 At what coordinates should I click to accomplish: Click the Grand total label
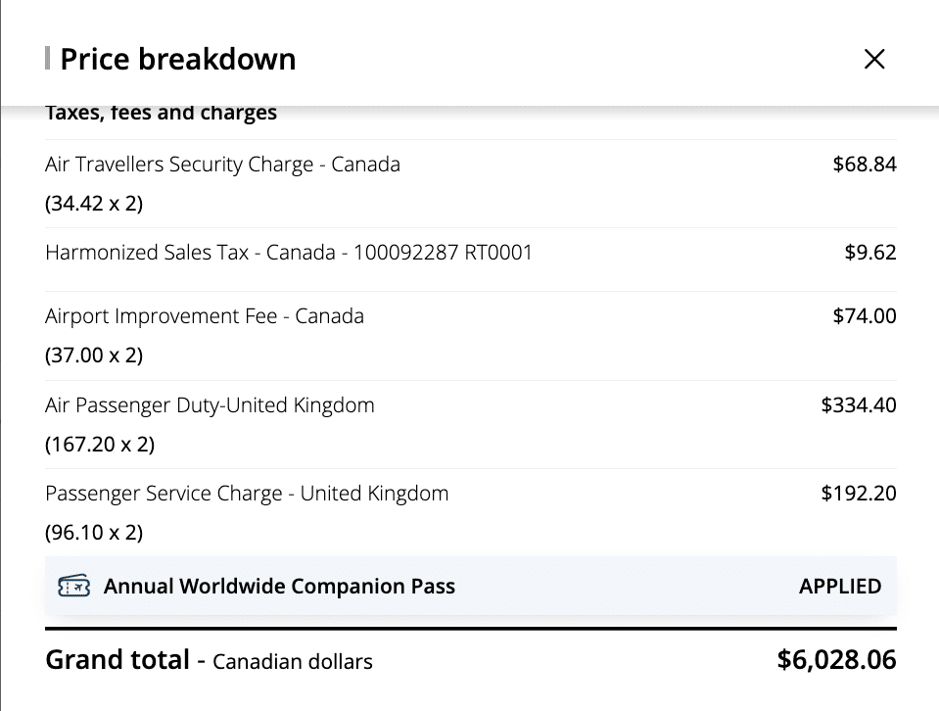(117, 660)
